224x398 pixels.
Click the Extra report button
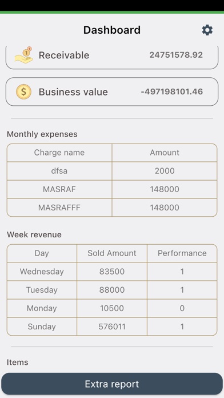112,384
